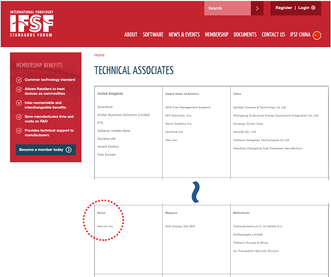The width and height of the screenshot is (331, 277).
Task: Open the Software menu
Action: tap(153, 35)
